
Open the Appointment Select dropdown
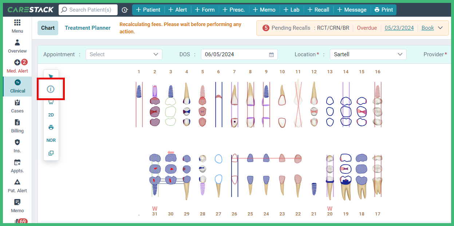click(124, 54)
